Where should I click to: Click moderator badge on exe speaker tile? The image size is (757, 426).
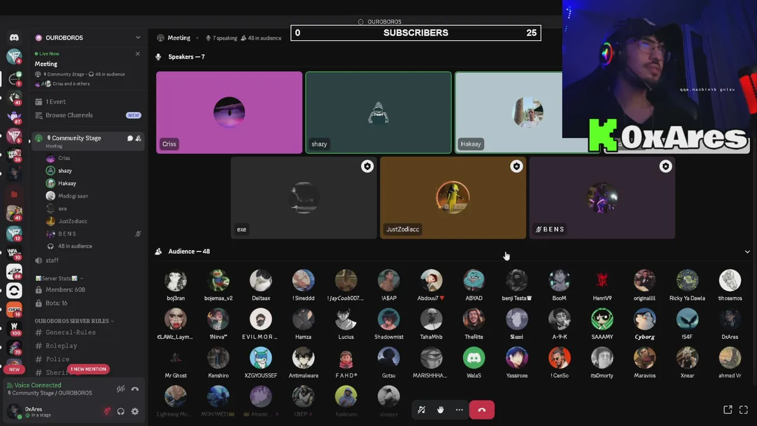coord(367,166)
